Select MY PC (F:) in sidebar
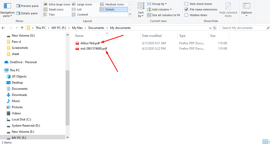Viewport: 270px width, 144px height. pyautogui.click(x=19, y=138)
